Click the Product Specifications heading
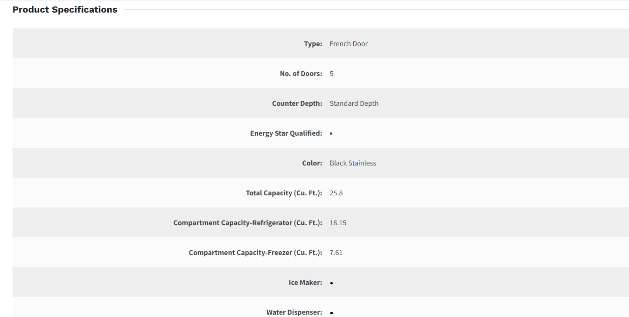 [x=65, y=10]
